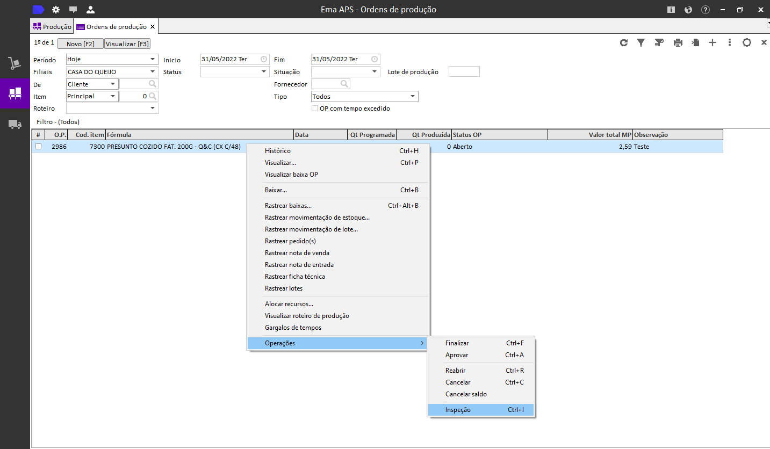The image size is (770, 449).
Task: Expand the Situação dropdown
Action: [375, 71]
